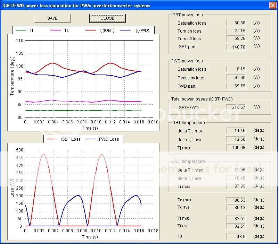Click the Tj(FWD) legend entry
Screen dimensions: 279x244
click(135, 31)
